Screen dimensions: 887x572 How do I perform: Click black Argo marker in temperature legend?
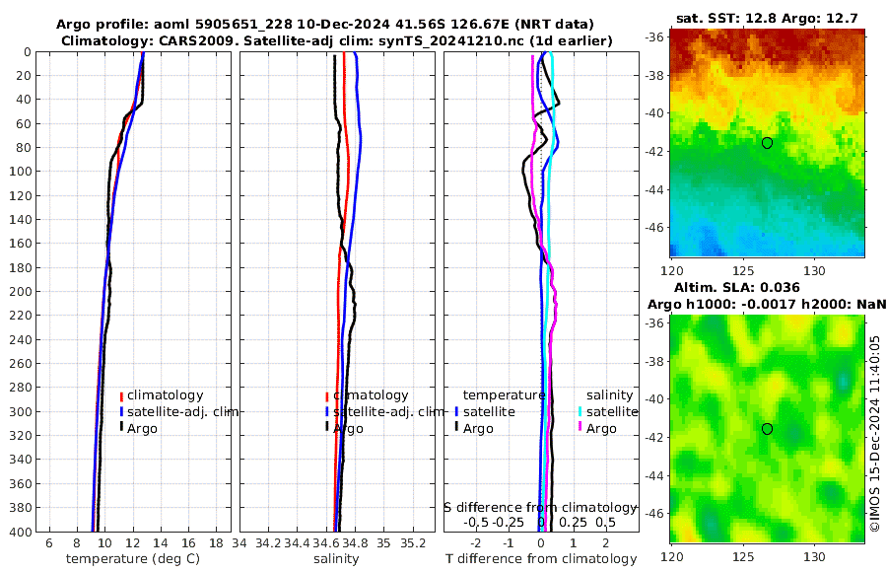pos(121,427)
